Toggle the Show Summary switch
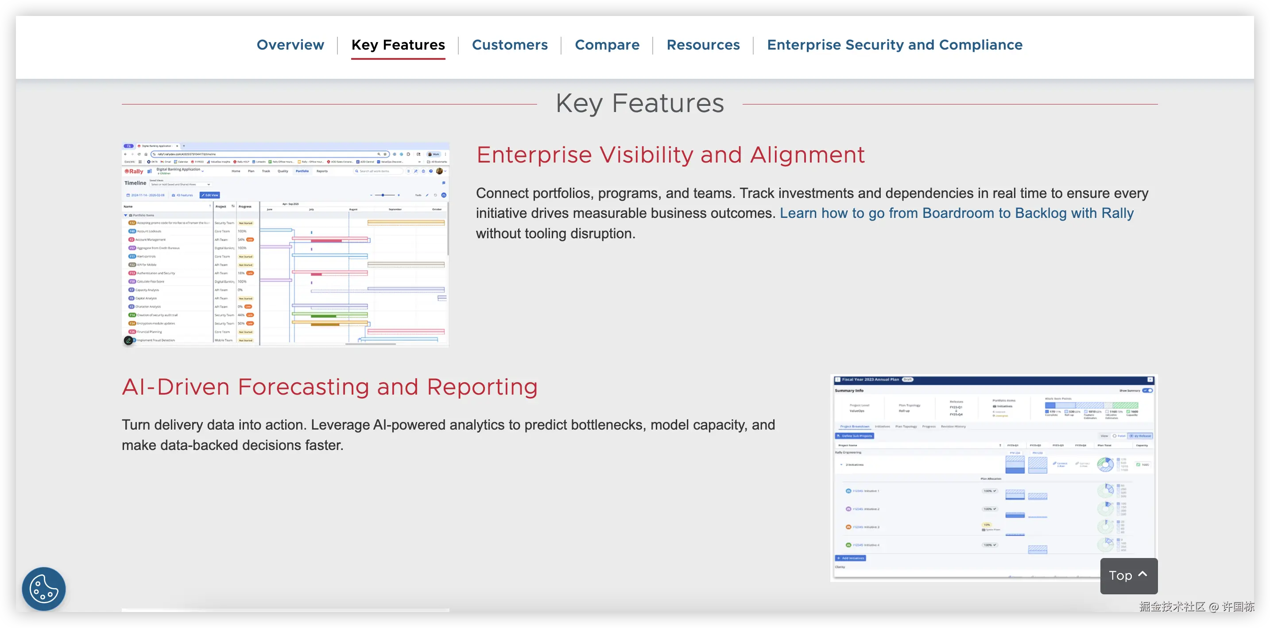1270x628 pixels. pyautogui.click(x=1148, y=391)
